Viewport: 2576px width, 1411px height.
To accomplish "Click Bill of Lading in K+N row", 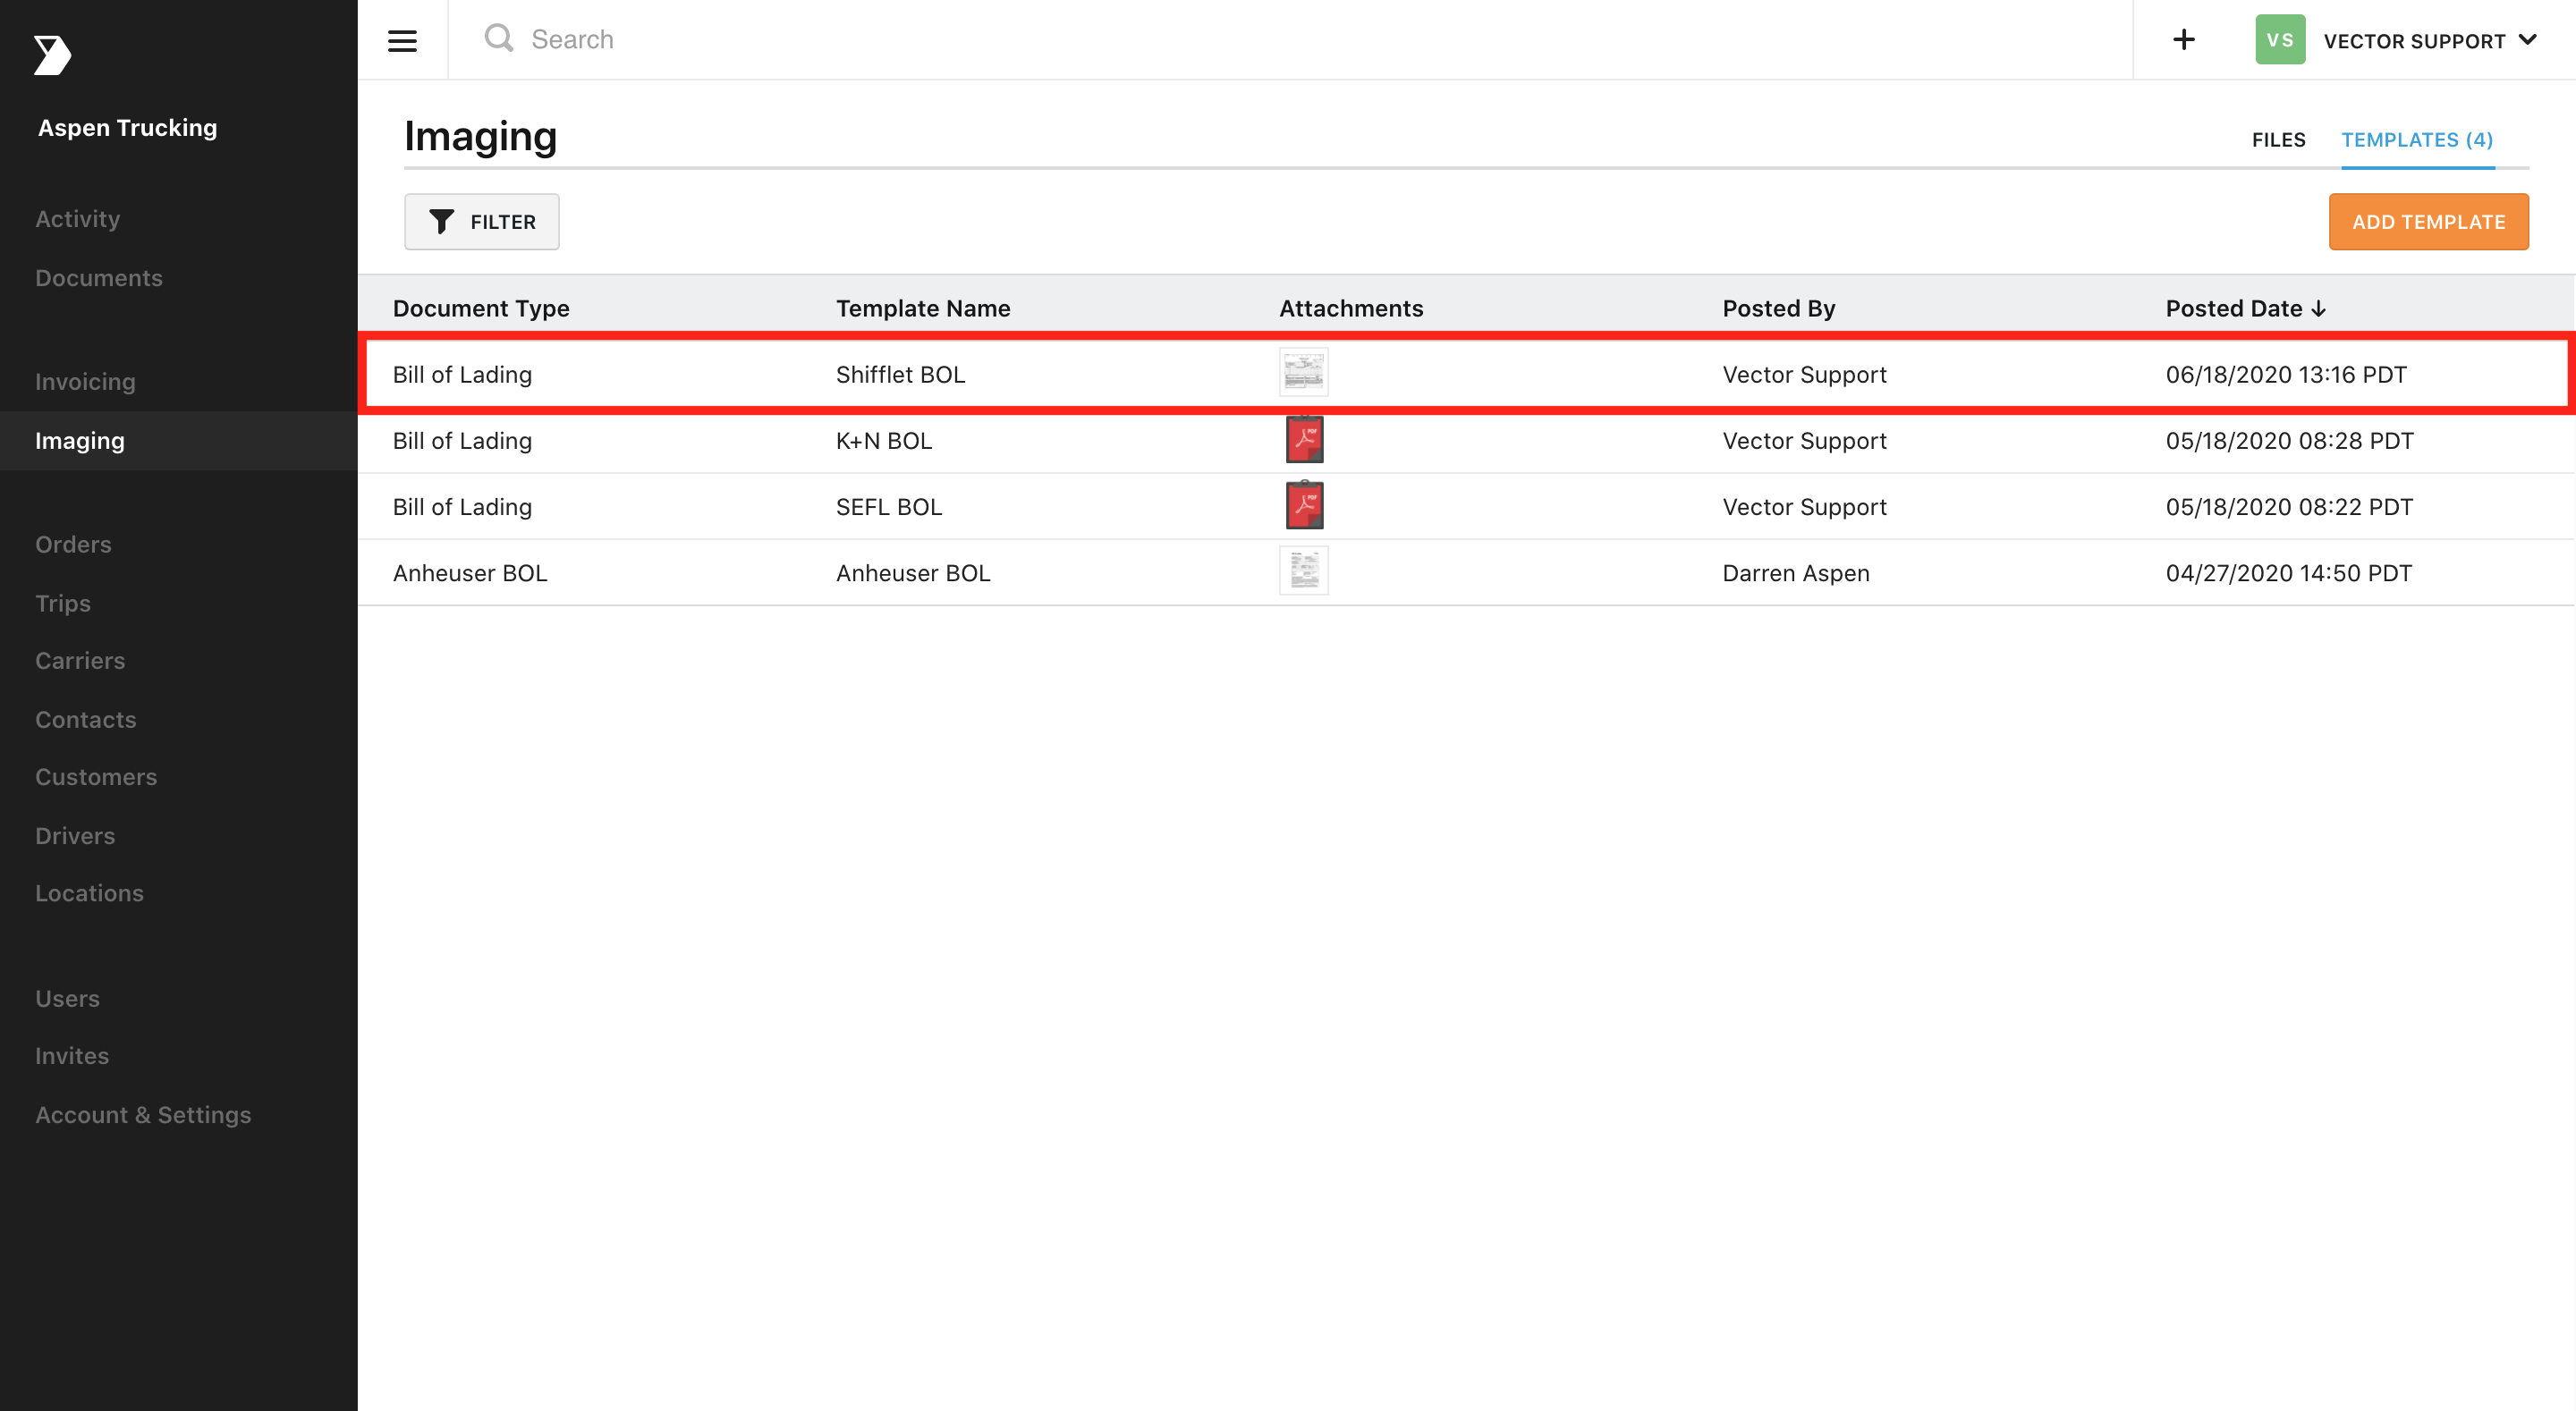I will click(x=462, y=441).
